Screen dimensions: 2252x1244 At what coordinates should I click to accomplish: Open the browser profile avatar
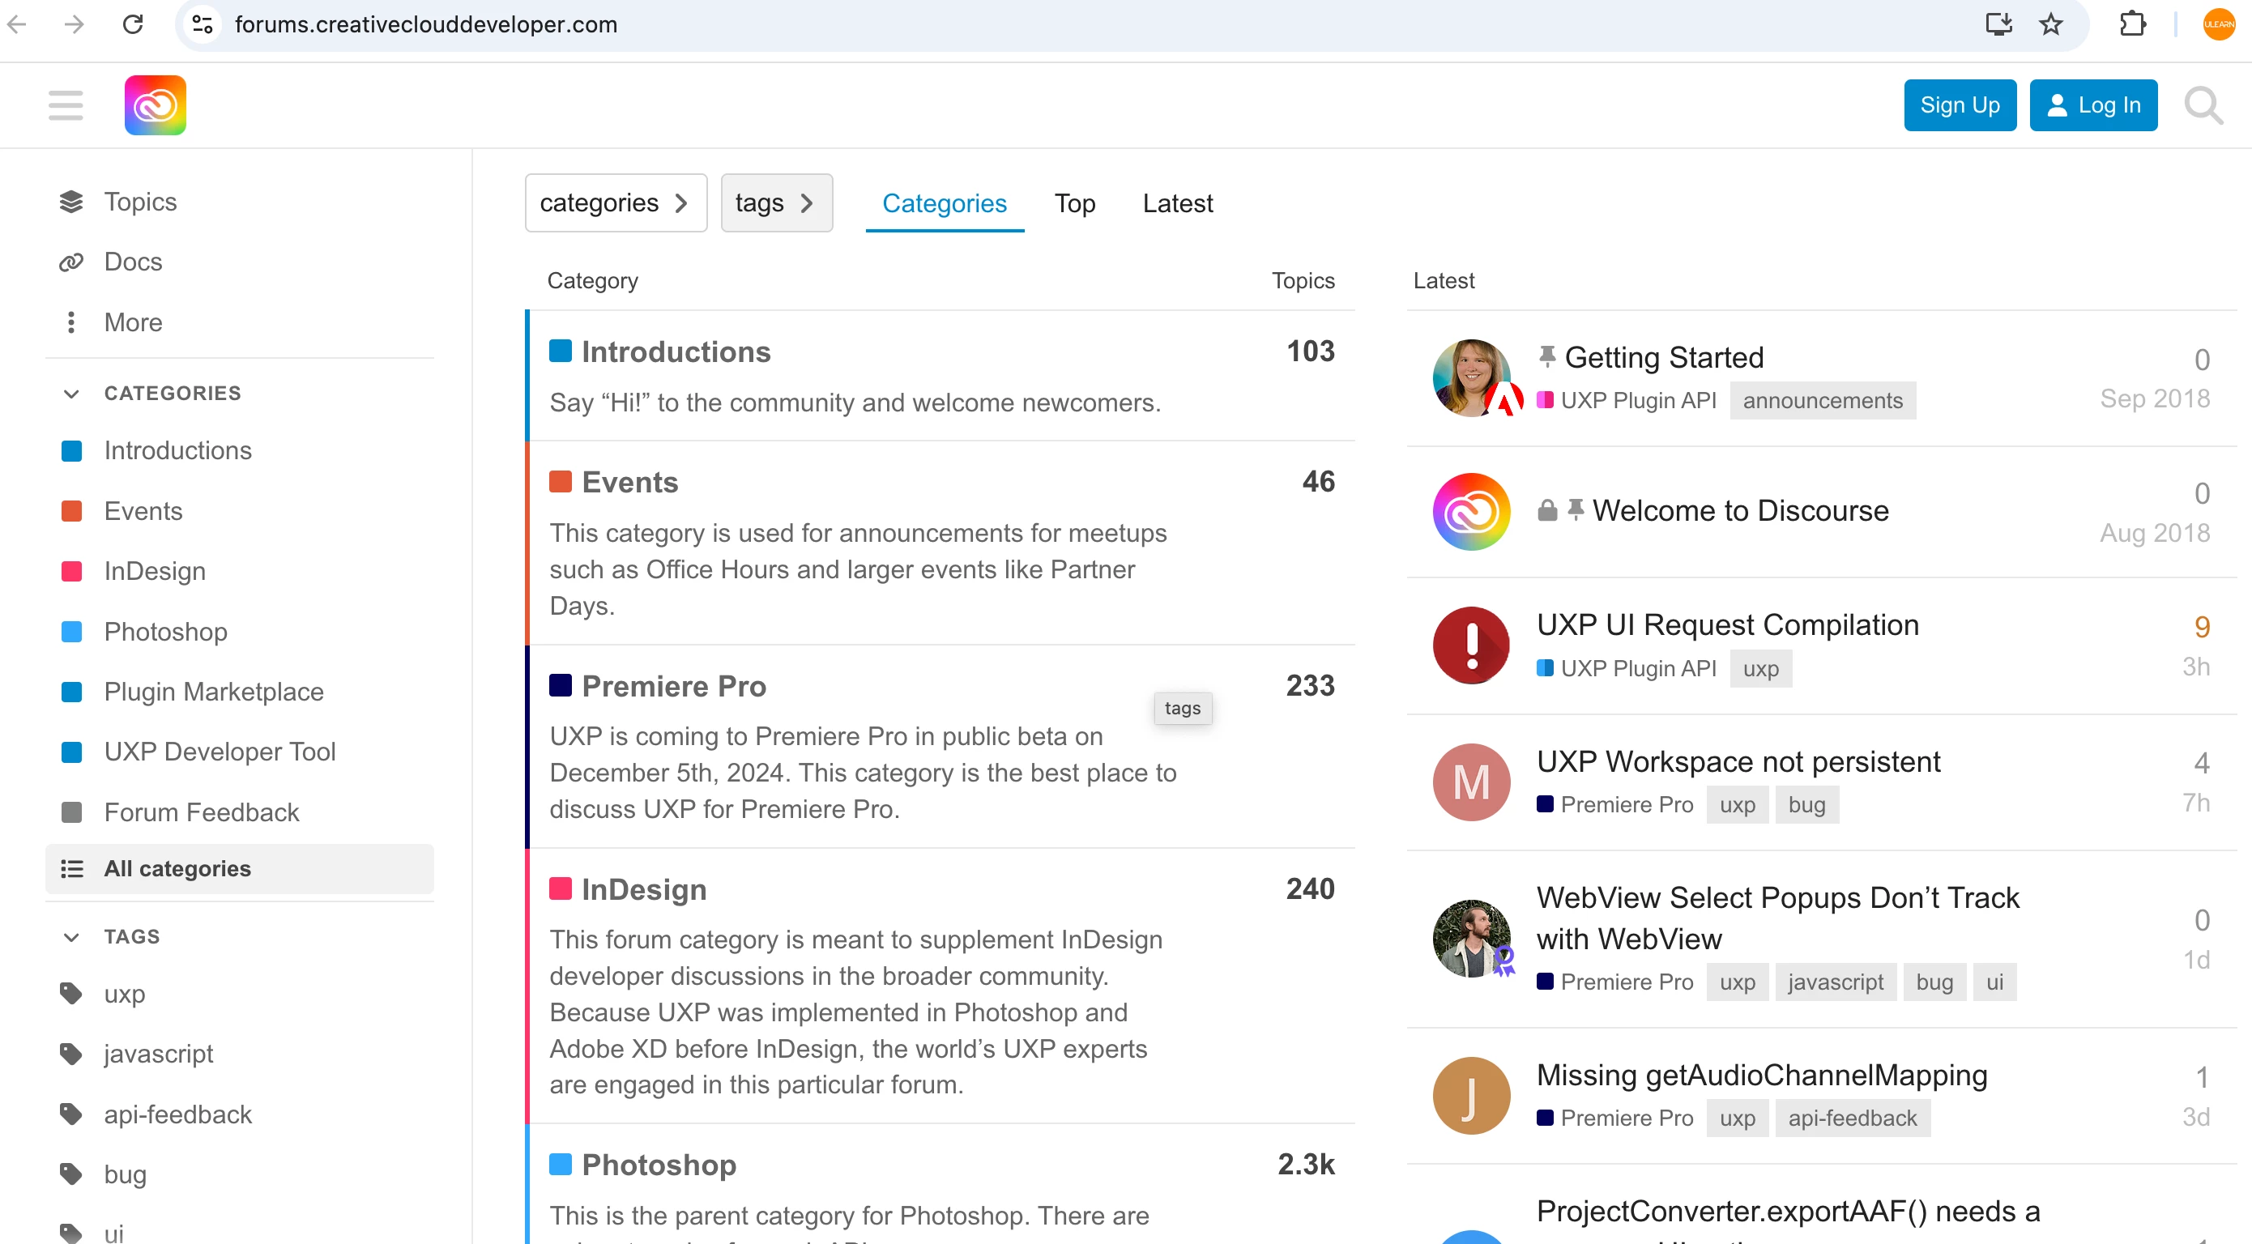tap(2219, 24)
